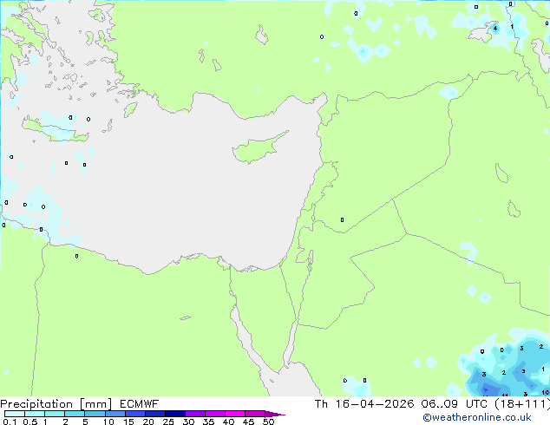Viewport: 550px width, 425px height.
Task: Click the '4' precipitation value on the map
Action: click(x=495, y=29)
